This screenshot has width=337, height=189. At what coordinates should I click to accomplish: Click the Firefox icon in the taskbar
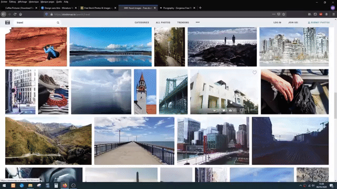tap(65, 185)
